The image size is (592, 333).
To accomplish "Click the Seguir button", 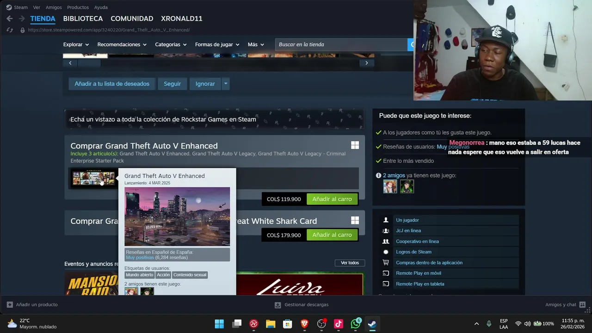I will tap(172, 84).
